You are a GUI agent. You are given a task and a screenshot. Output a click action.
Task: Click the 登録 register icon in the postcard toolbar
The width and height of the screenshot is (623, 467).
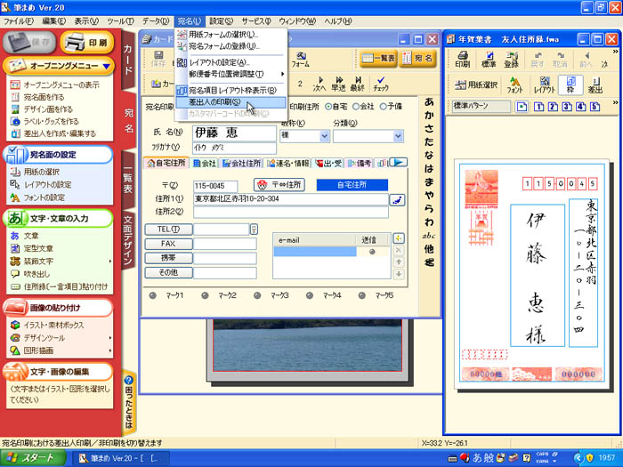[512, 60]
